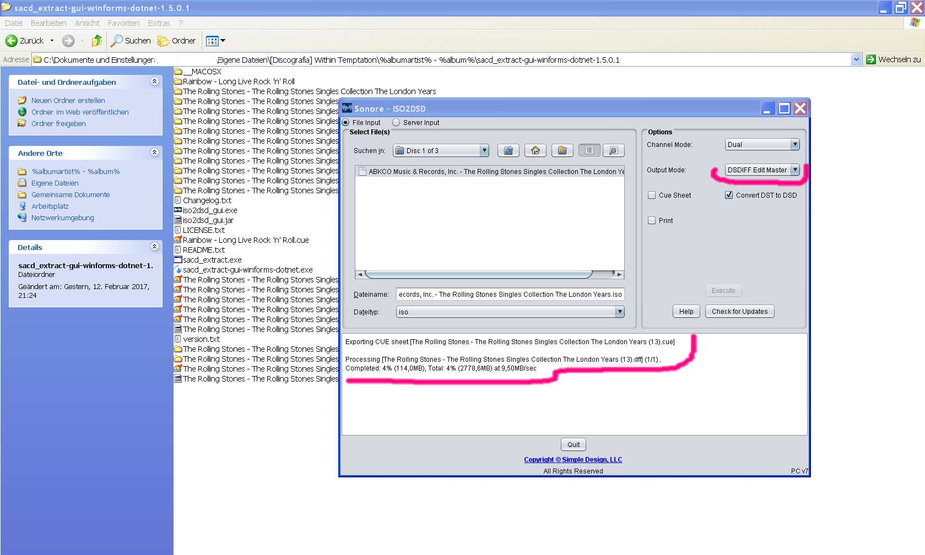Enable the Print checkbox

(652, 220)
